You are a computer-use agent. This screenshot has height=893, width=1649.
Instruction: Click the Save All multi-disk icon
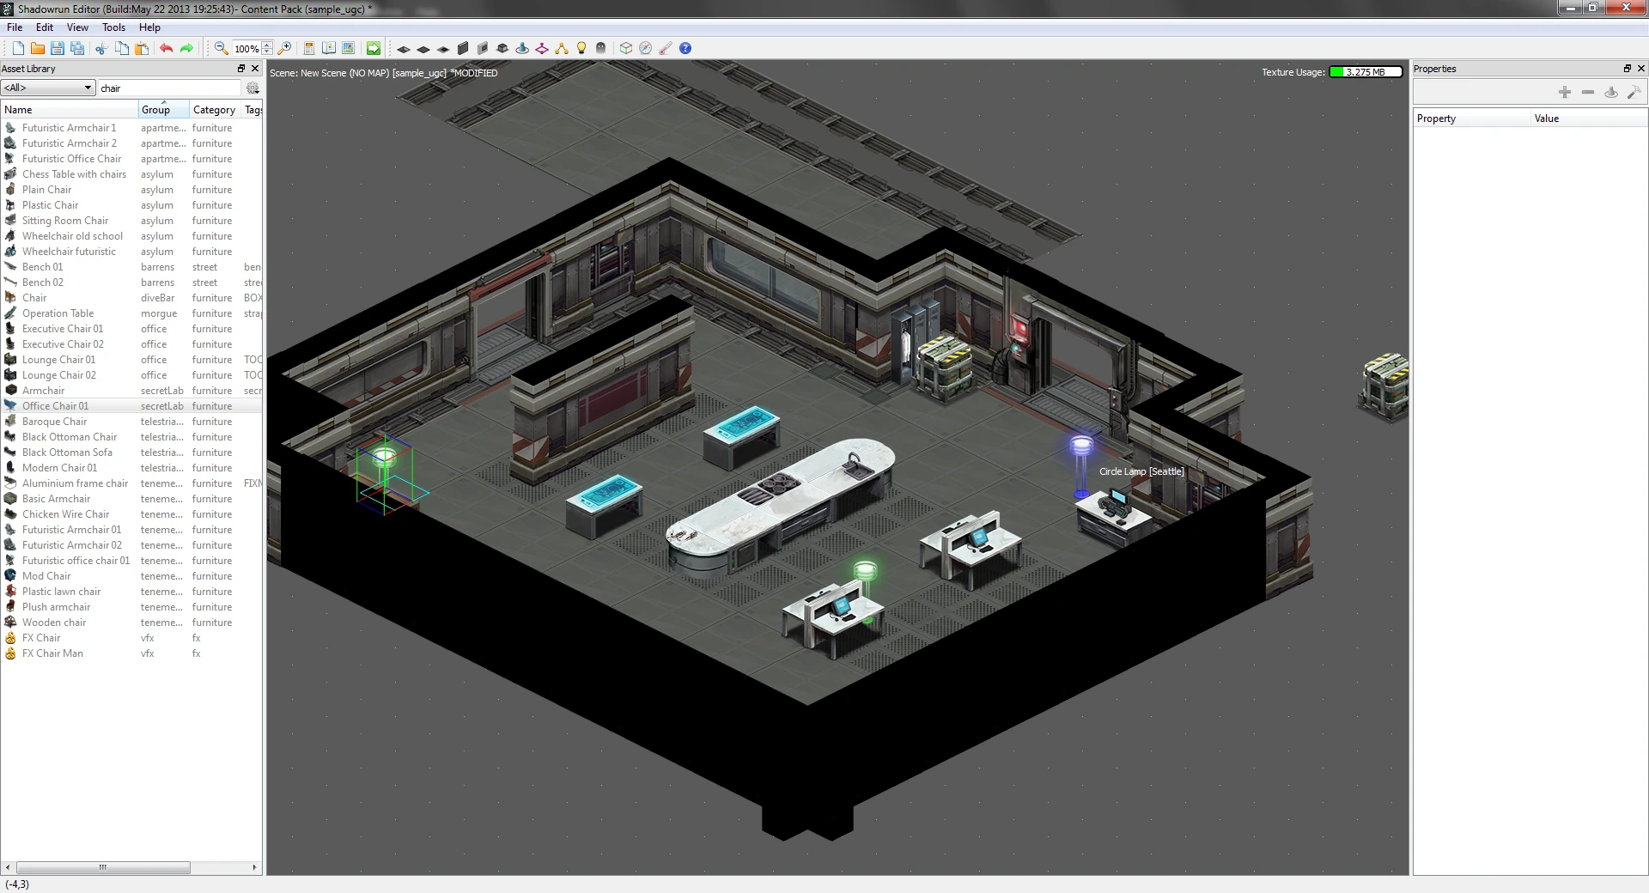click(77, 49)
